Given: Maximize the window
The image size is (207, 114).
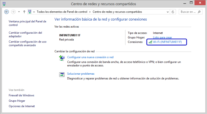Looking at the screenshot, I should pos(191,3).
